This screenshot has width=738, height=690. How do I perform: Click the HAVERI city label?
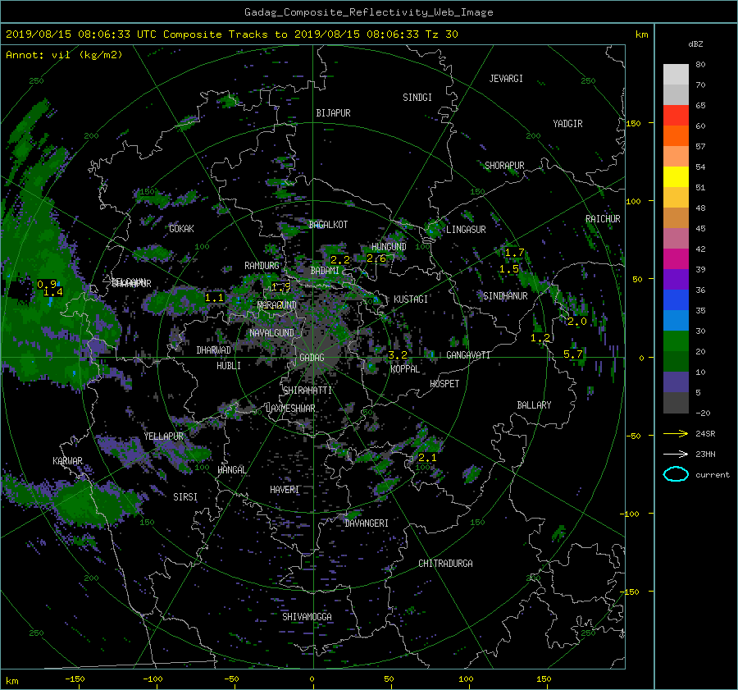285,490
